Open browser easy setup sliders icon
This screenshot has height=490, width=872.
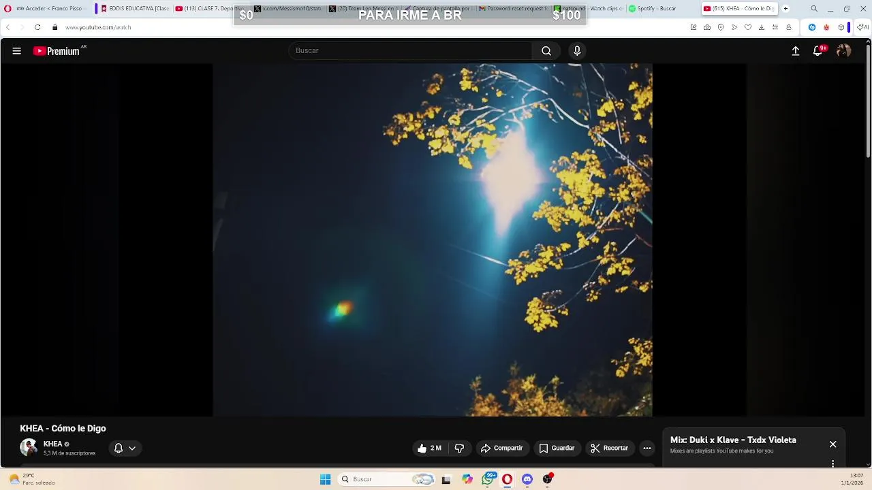[775, 27]
